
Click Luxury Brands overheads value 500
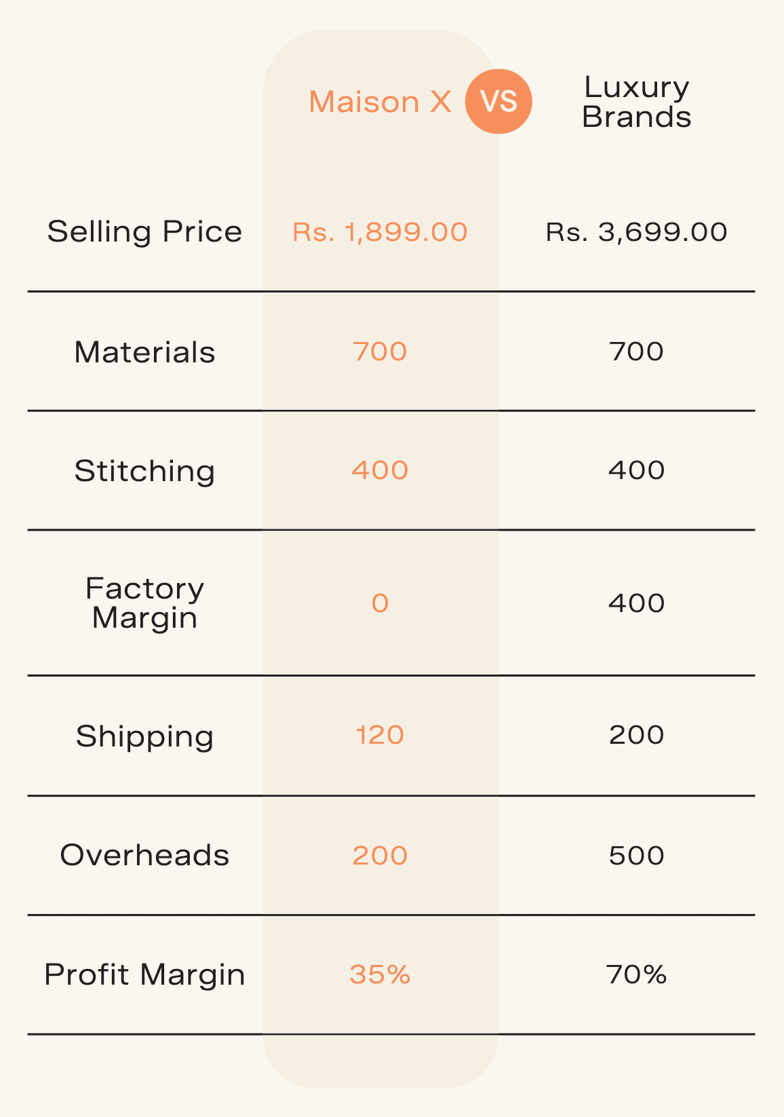pos(636,855)
